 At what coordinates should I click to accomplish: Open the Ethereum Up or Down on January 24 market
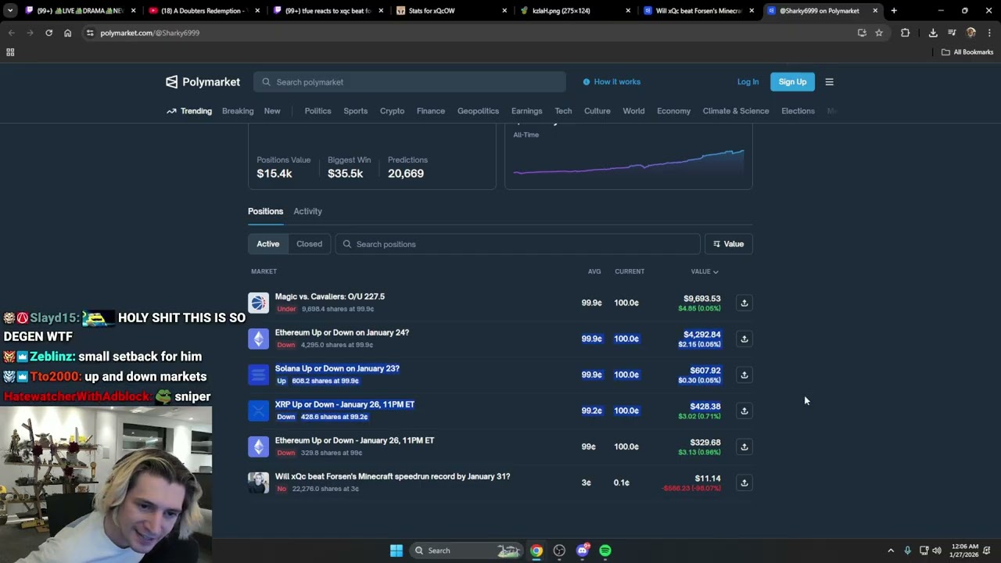tap(342, 333)
